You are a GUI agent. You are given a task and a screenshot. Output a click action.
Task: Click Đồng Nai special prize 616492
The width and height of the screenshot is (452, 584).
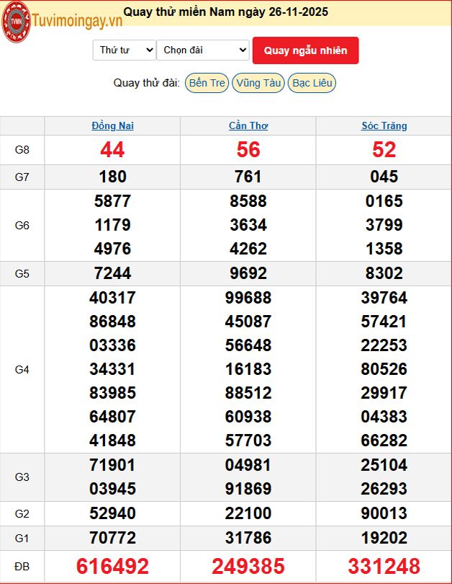[x=113, y=566]
